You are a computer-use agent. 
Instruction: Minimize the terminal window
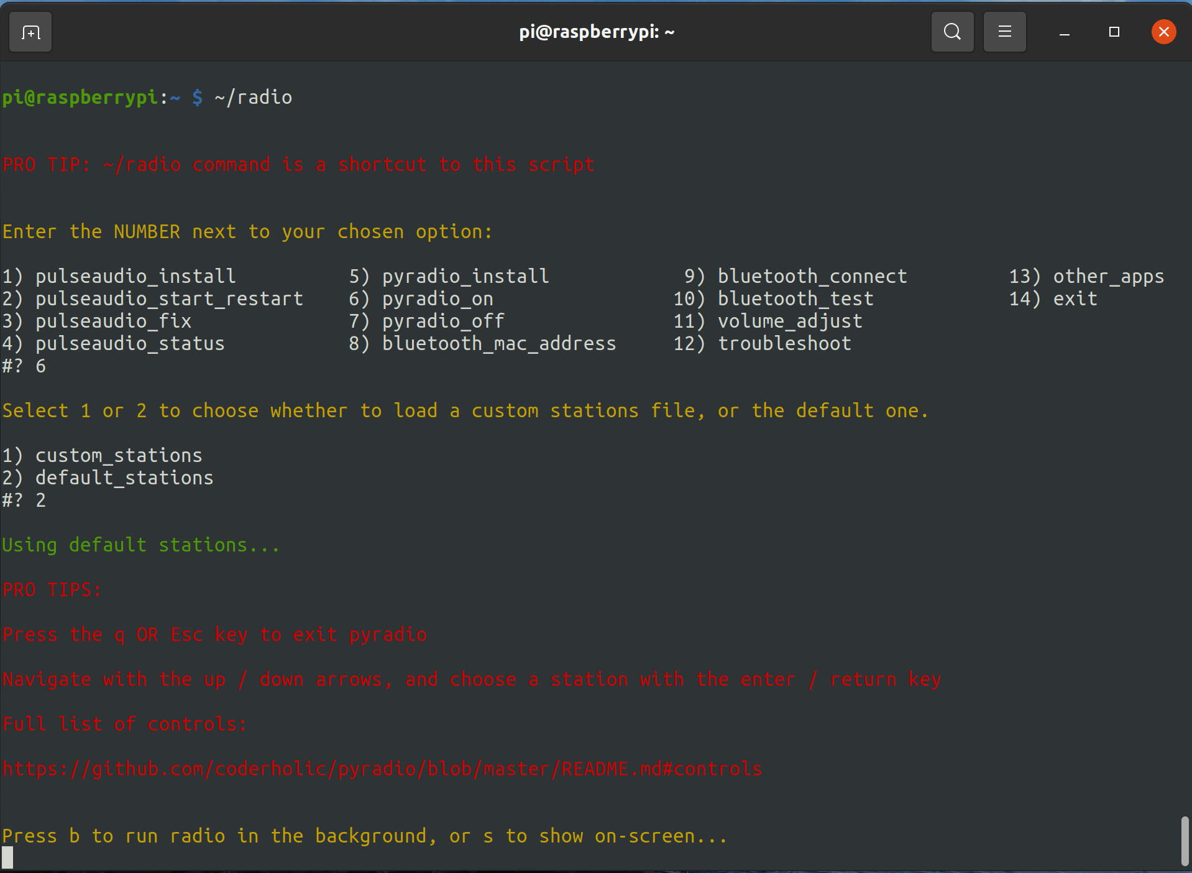1064,32
